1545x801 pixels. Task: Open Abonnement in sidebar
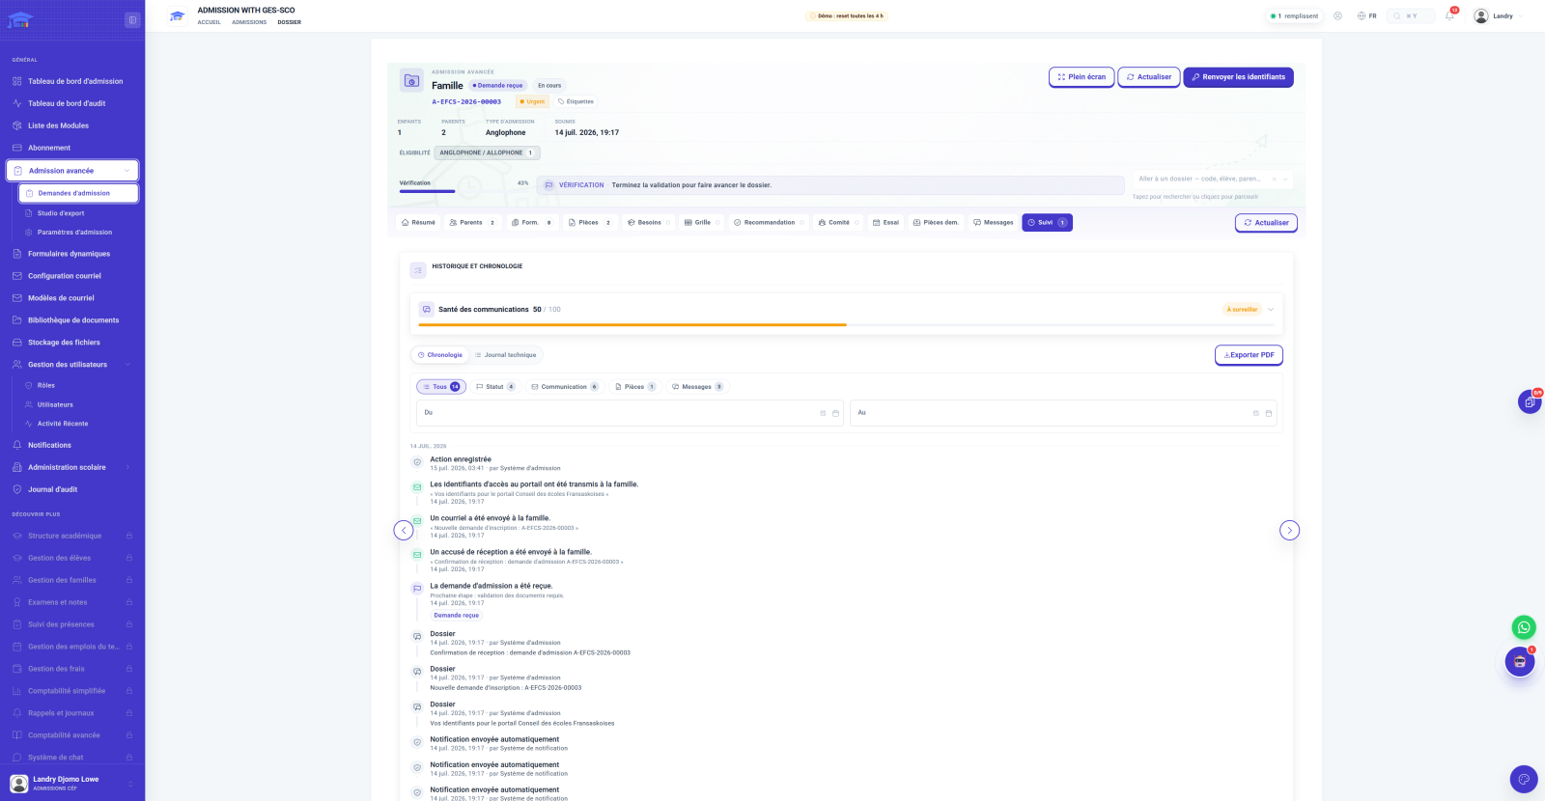(72, 148)
